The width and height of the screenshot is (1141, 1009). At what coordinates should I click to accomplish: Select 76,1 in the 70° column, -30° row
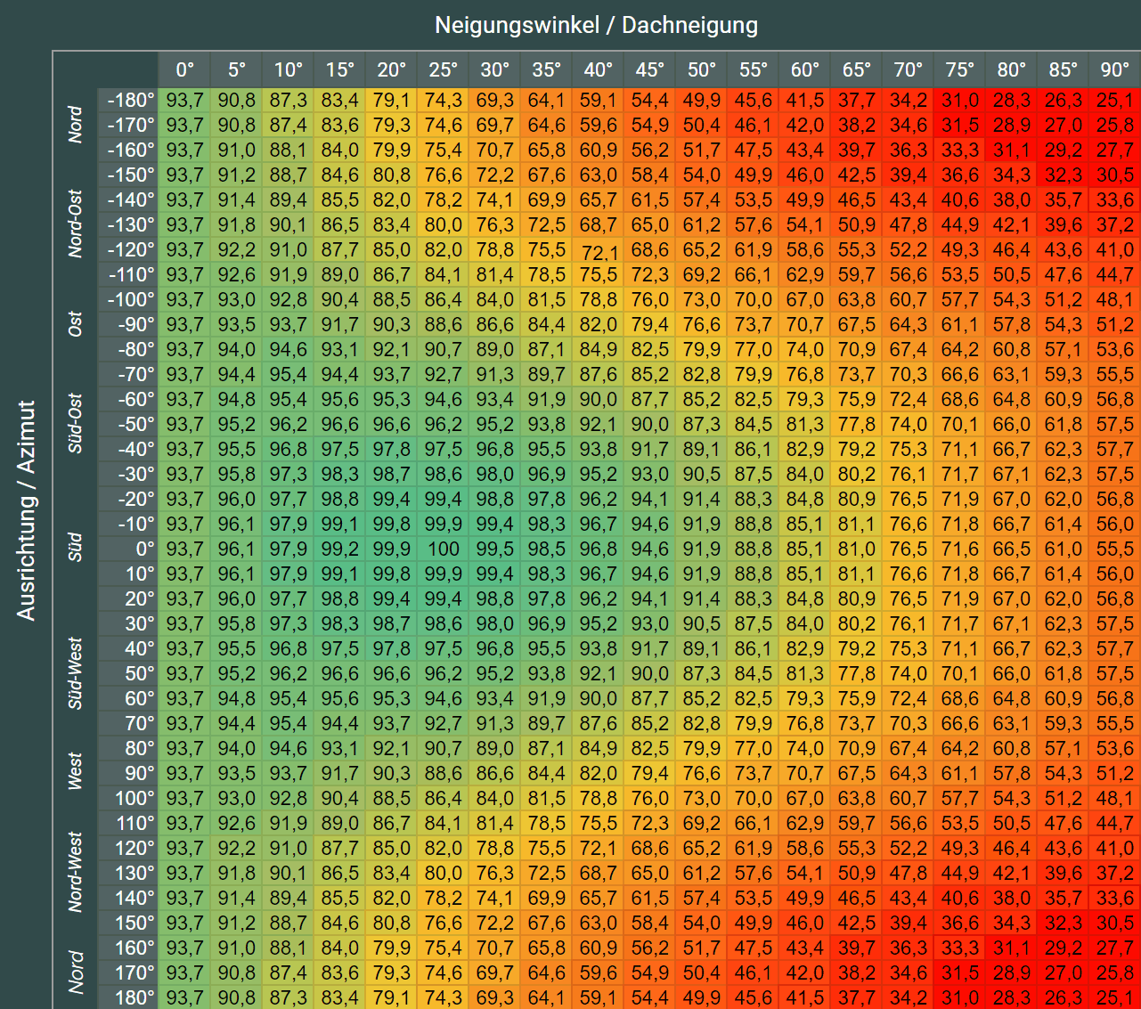tap(909, 475)
